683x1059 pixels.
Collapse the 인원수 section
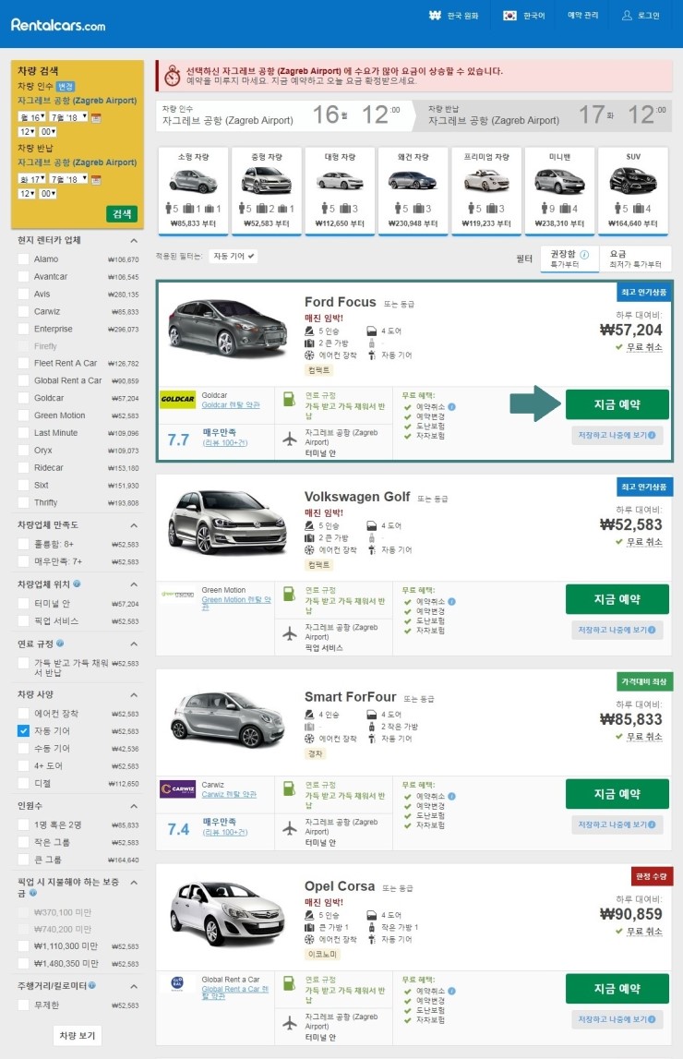134,806
